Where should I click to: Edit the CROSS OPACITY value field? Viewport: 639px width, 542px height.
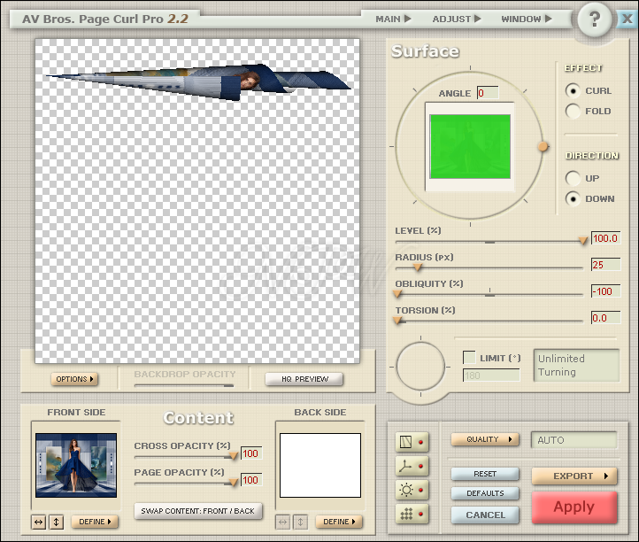point(251,453)
